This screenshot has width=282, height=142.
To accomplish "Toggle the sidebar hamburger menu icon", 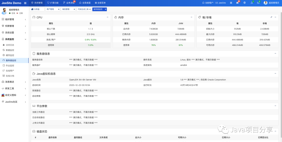I will (25, 3).
